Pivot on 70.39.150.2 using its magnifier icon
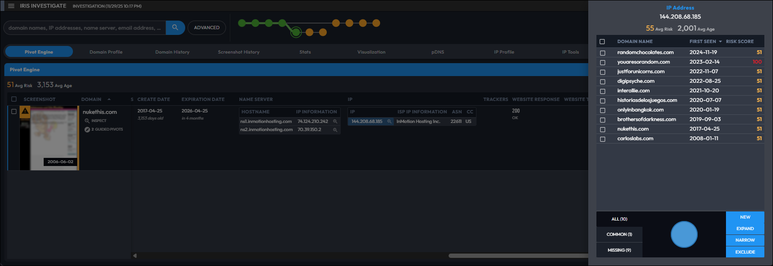Viewport: 773px width, 266px height. (x=335, y=130)
